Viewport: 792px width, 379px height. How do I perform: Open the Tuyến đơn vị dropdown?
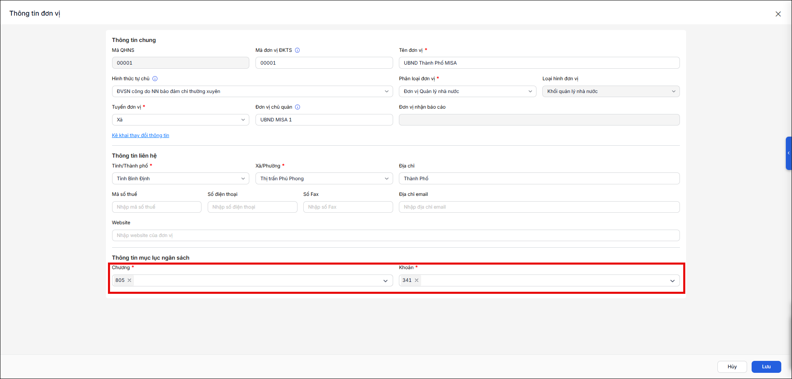tap(180, 120)
